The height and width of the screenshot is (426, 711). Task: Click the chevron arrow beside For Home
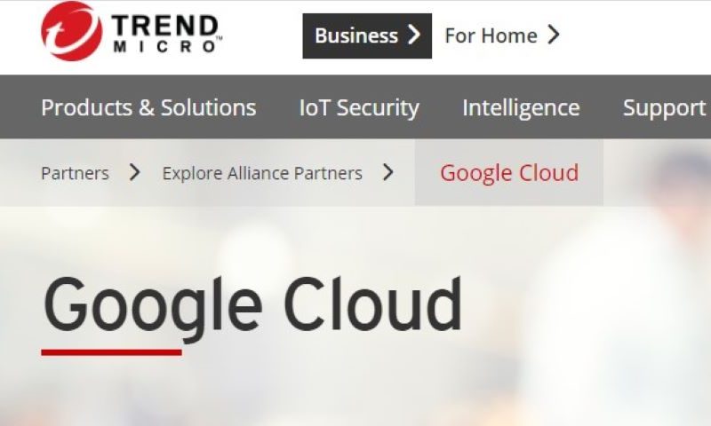[553, 35]
